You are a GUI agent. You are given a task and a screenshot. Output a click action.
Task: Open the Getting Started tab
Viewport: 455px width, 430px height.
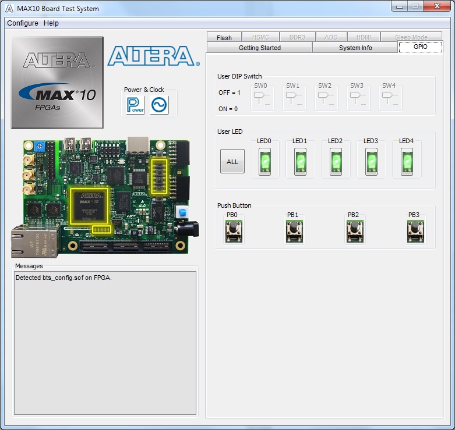260,48
